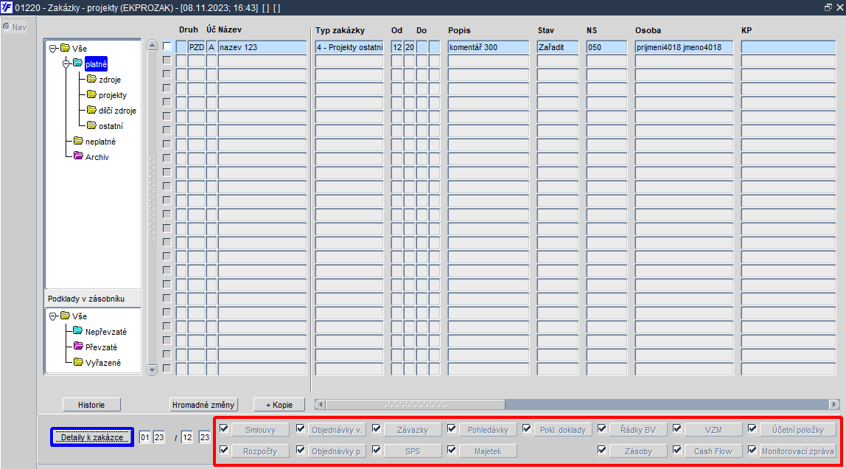Open the Vyřazené folder icon
This screenshot has width=846, height=469.
[77, 362]
